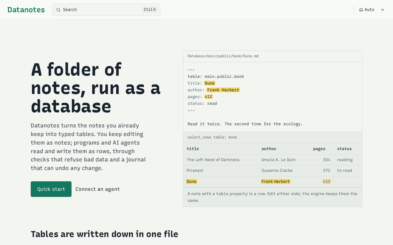Select highlighted Frank Herbert in the frontmatter
This screenshot has width=393, height=245.
point(223,90)
